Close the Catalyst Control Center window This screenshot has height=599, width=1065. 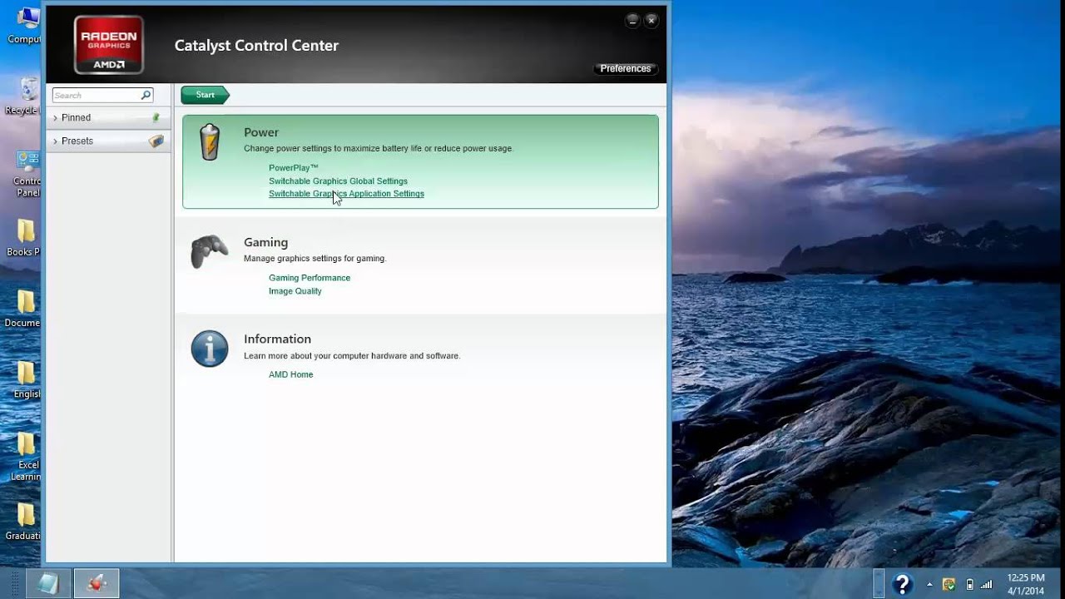click(x=651, y=20)
